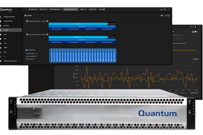
Task: Open the back window's top-bar three-dot menu
Action: coord(199,27)
